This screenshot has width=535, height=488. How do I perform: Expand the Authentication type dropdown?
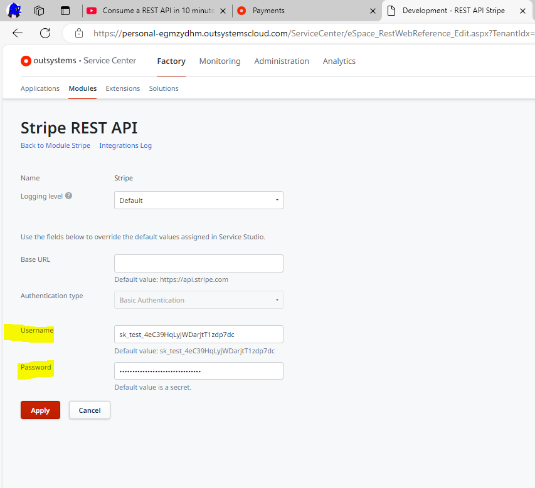tap(199, 300)
